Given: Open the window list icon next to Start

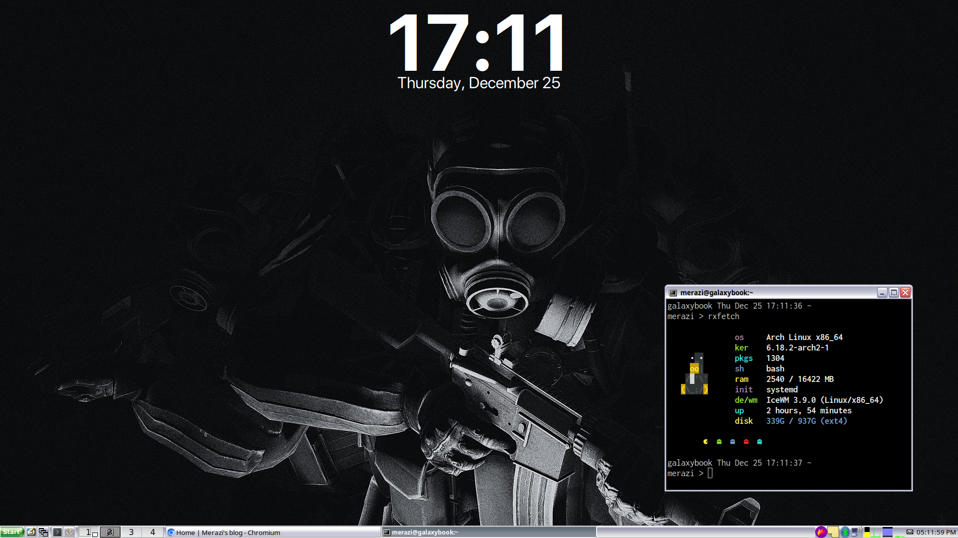Looking at the screenshot, I should click(x=43, y=532).
